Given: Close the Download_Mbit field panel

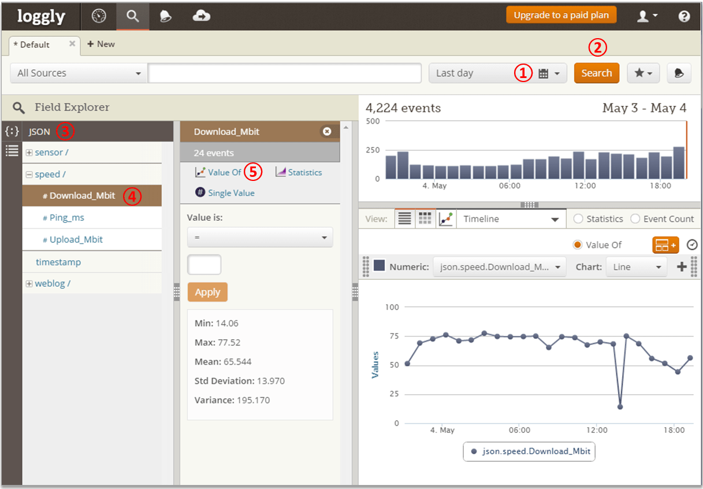Looking at the screenshot, I should (327, 132).
